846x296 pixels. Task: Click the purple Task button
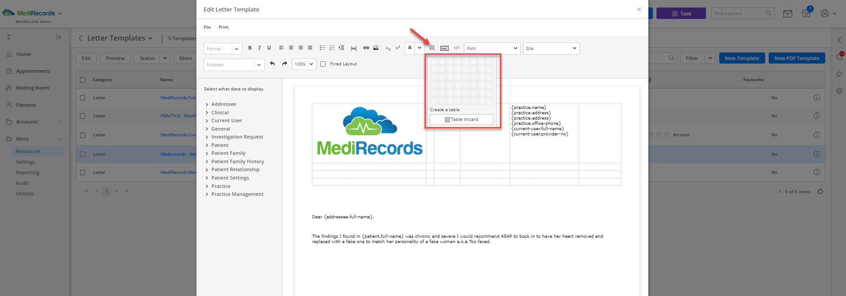(681, 14)
